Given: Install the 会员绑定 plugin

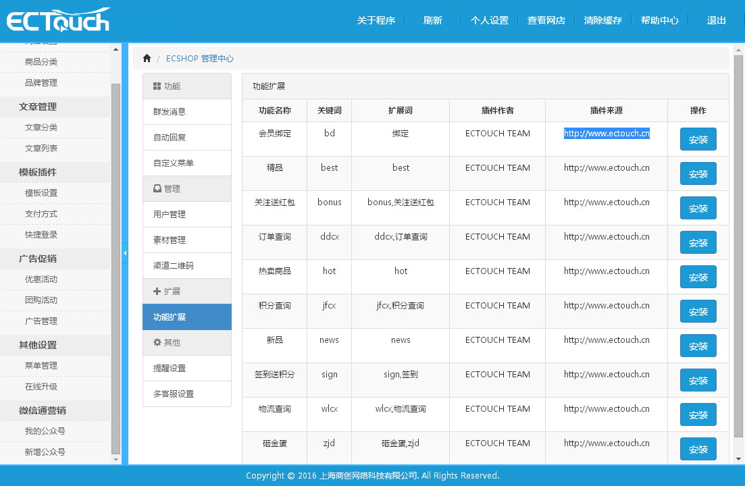Looking at the screenshot, I should tap(698, 139).
